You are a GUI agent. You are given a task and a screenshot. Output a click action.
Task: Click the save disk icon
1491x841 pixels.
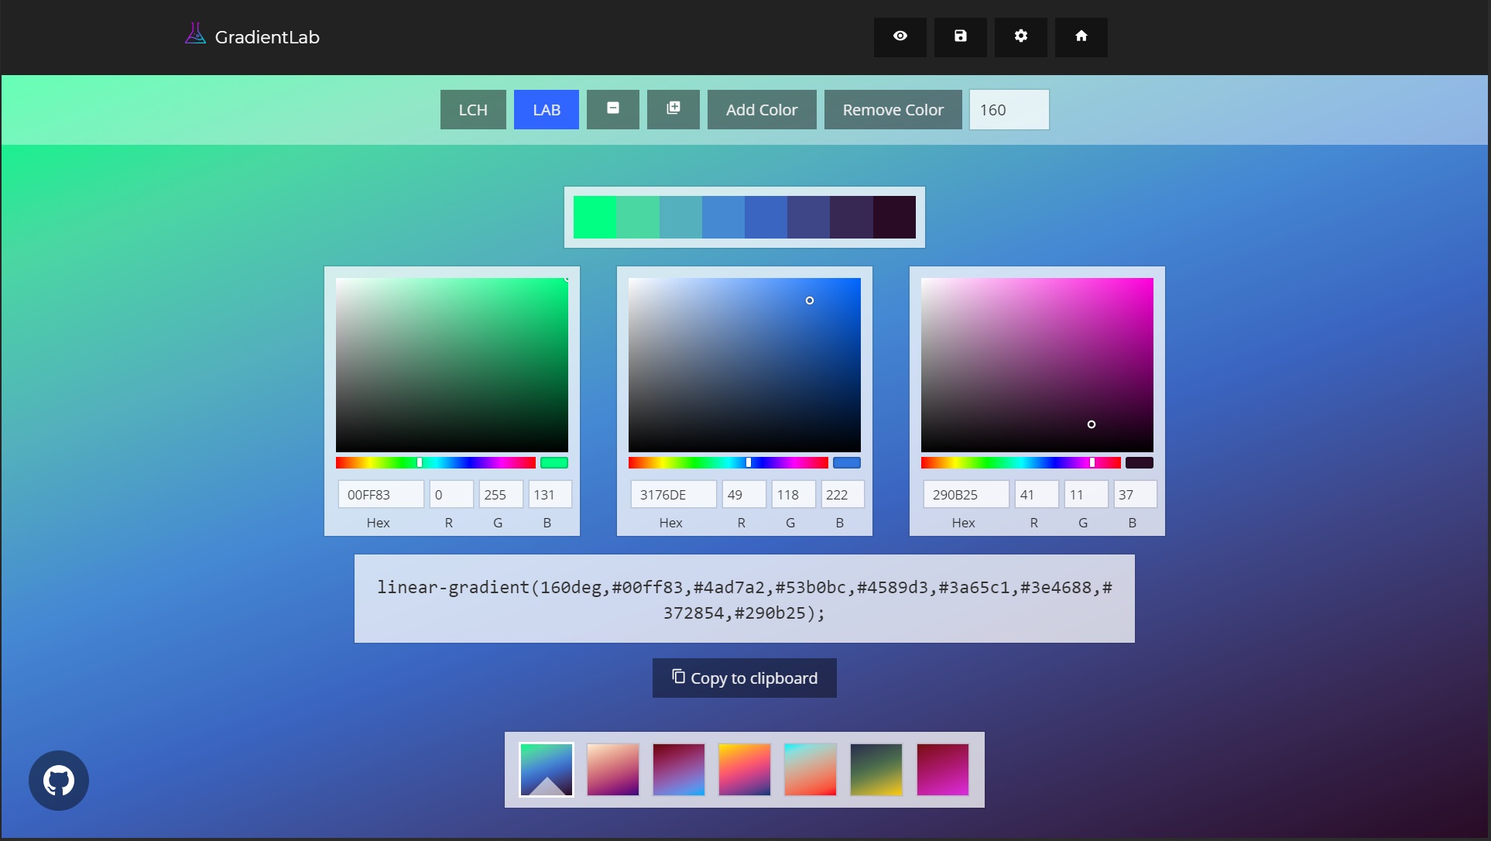[960, 36]
